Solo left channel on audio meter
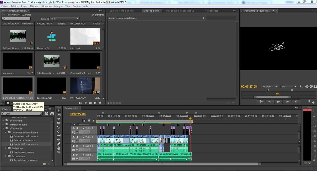The image size is (317, 171). pyautogui.click(x=305, y=164)
